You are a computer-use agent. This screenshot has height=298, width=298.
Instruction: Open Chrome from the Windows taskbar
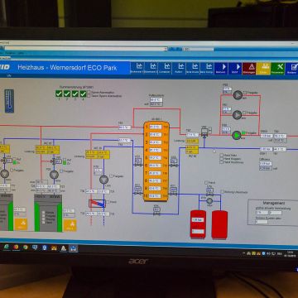click(26, 248)
